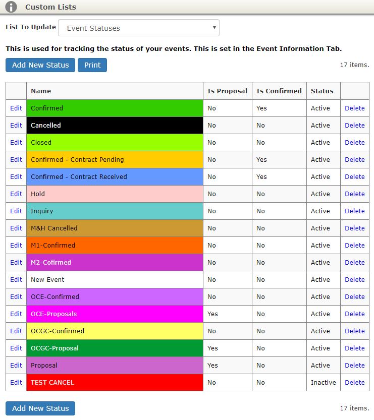Screen dimensions: 374x420
Task: Select the Confirmed - Contract Pending name cell
Action: [x=115, y=160]
